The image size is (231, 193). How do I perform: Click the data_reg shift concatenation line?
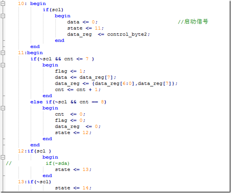(116, 84)
